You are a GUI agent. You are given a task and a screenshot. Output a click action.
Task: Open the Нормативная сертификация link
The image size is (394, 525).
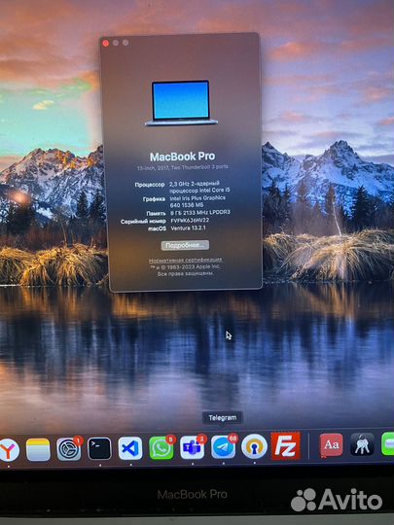click(x=185, y=260)
